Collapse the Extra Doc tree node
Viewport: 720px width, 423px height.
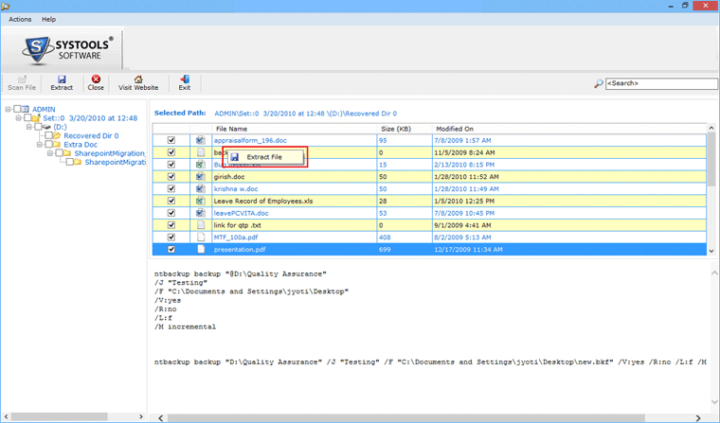coord(40,145)
